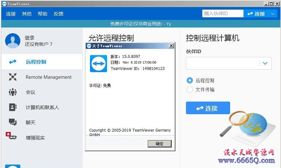Click 还没有帐户？ link
The image size is (281, 168).
click(38, 44)
